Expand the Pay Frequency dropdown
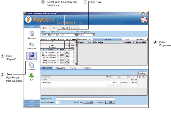171x118 pixels. pos(94,35)
